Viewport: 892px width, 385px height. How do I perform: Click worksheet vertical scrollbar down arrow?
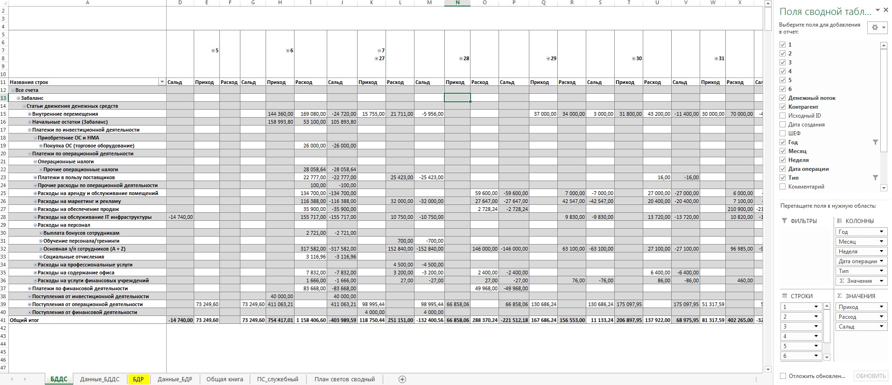768,370
